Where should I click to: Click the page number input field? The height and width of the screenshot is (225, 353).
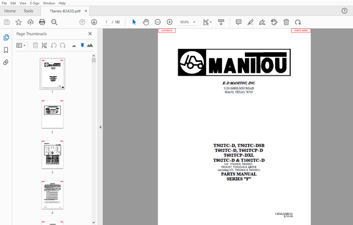click(x=106, y=22)
